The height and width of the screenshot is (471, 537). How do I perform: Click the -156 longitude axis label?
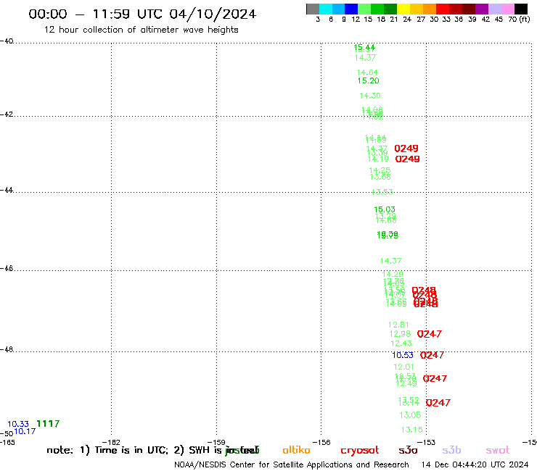(x=321, y=442)
